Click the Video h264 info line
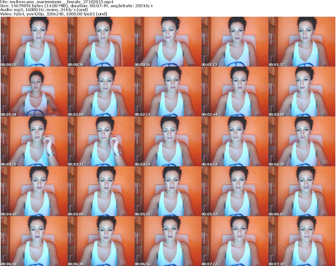The width and height of the screenshot is (336, 266). coord(54,14)
